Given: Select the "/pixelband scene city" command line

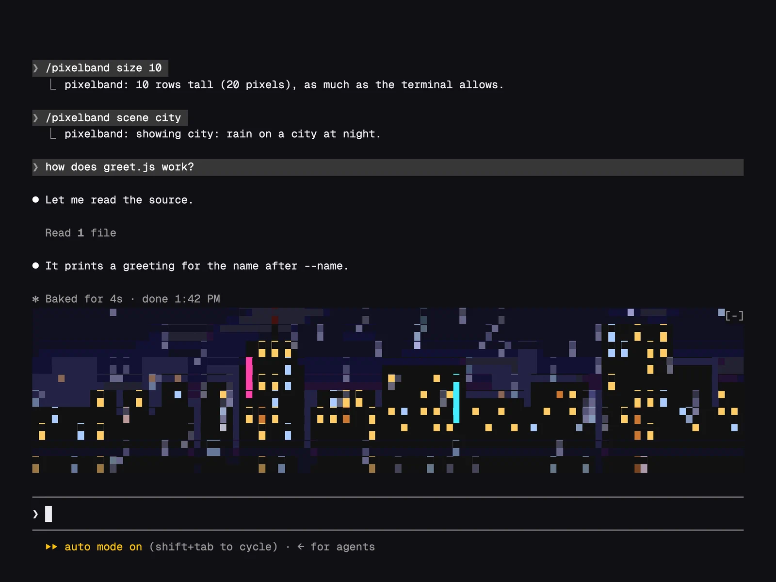Looking at the screenshot, I should pos(110,118).
